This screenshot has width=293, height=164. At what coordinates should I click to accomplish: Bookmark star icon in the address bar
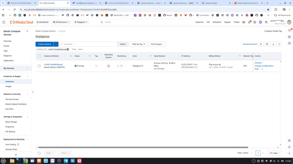(x=268, y=9)
